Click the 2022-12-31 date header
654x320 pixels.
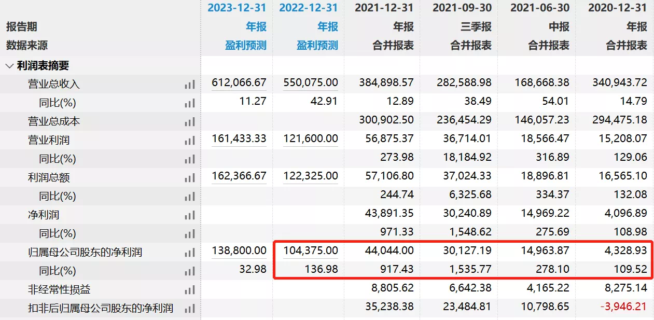[x=308, y=8]
